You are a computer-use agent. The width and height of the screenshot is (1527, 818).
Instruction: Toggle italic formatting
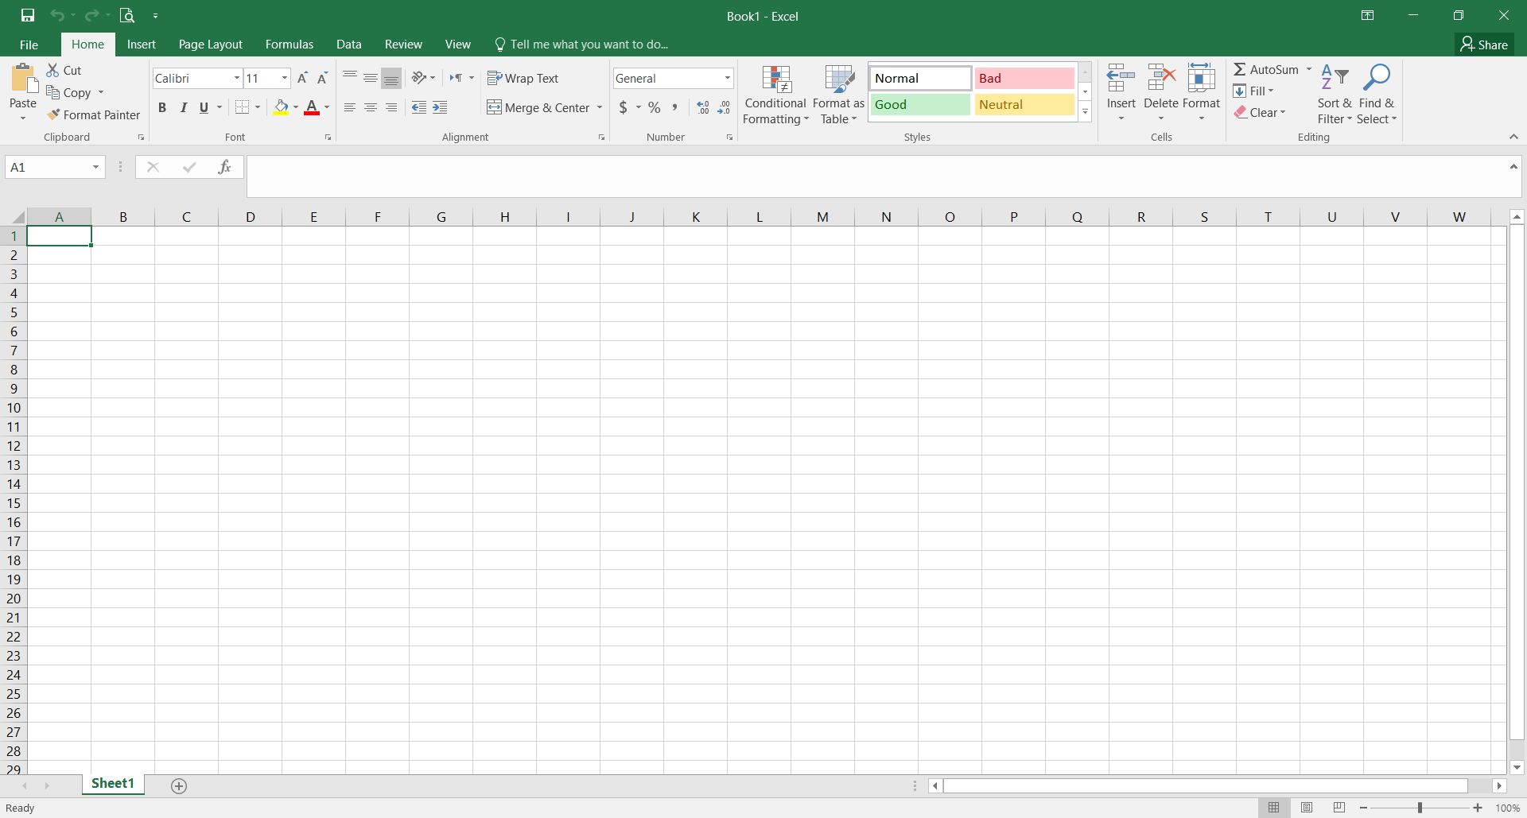[x=183, y=107]
